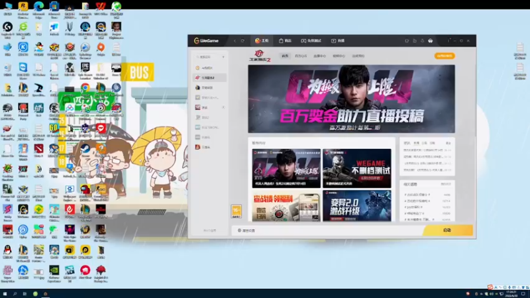This screenshot has width=530, height=298.
Task: Switch to the second game sub-tab
Action: (x=301, y=56)
